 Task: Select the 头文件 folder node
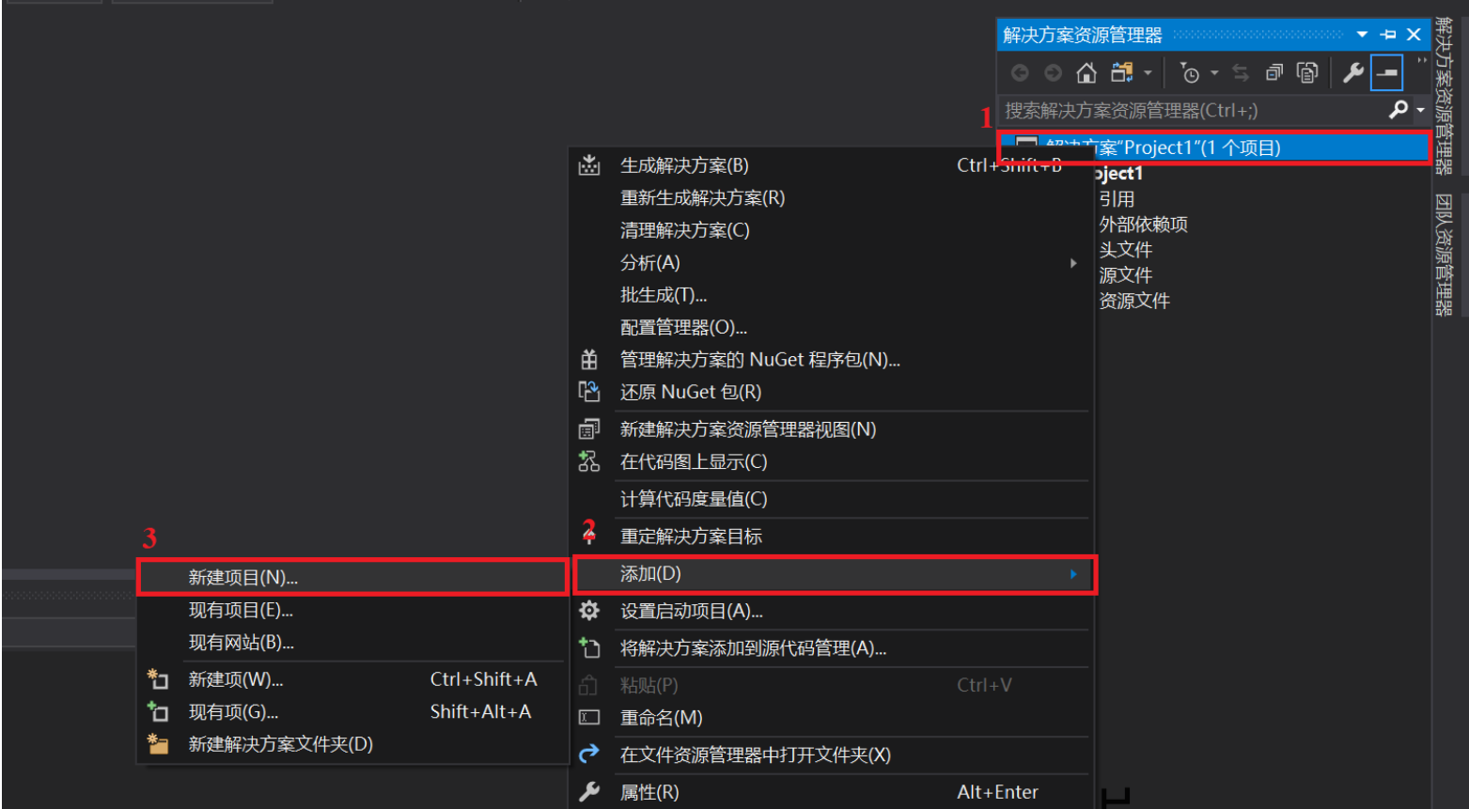click(x=1125, y=250)
